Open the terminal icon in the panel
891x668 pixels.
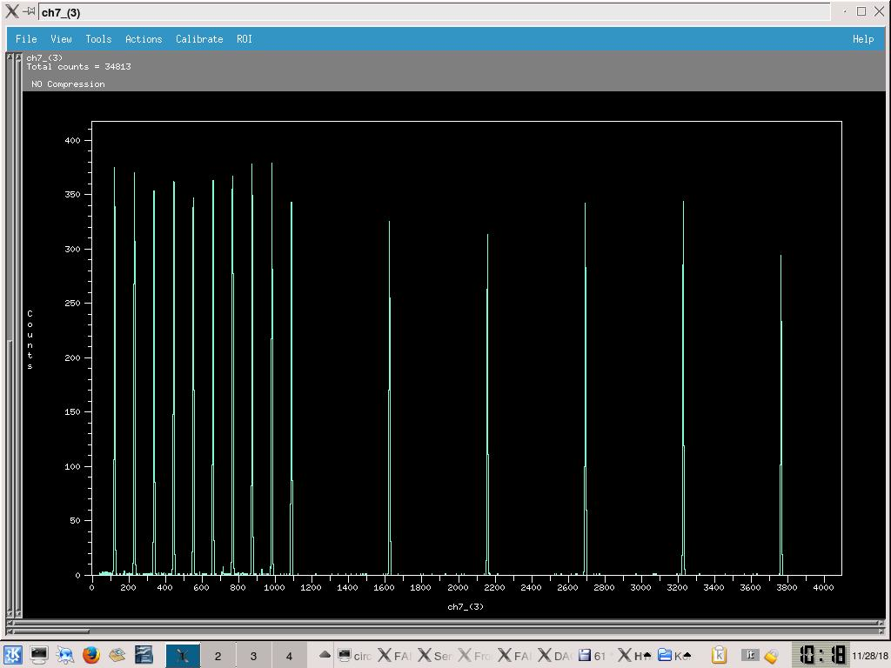tap(39, 655)
